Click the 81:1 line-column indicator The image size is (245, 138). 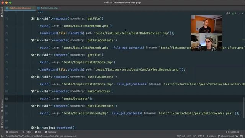(x=189, y=136)
